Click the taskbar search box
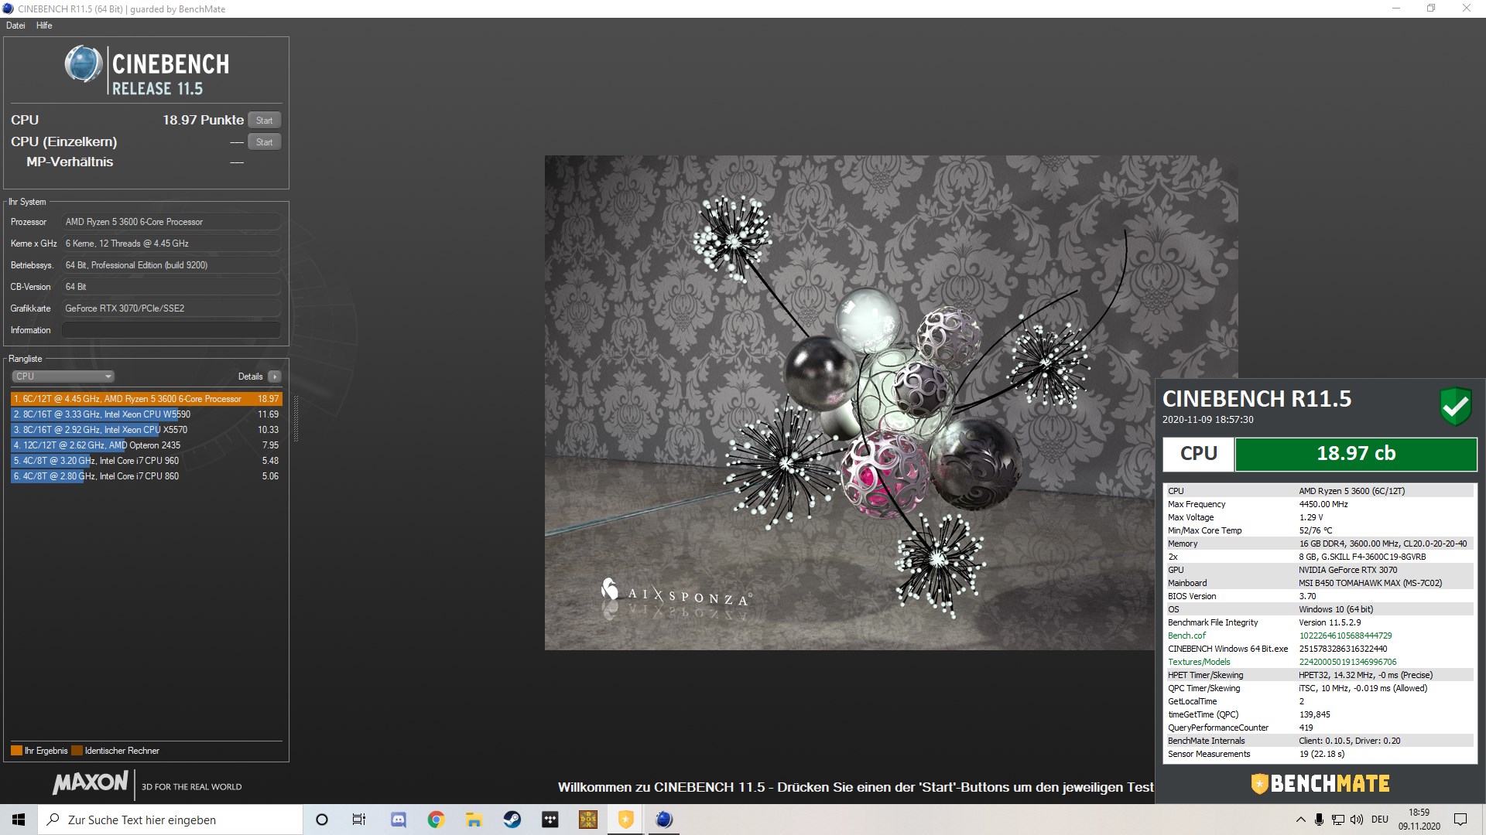 (x=170, y=820)
